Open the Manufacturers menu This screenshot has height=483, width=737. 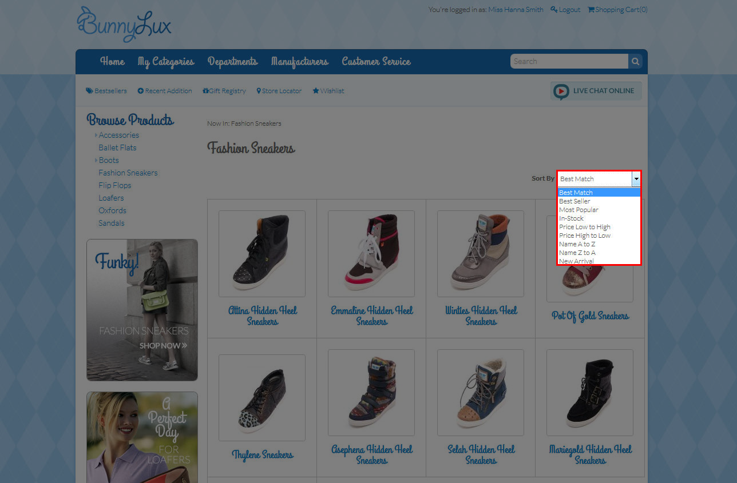coord(300,62)
